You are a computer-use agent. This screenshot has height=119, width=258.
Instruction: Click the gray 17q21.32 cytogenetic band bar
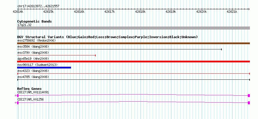click(133, 28)
